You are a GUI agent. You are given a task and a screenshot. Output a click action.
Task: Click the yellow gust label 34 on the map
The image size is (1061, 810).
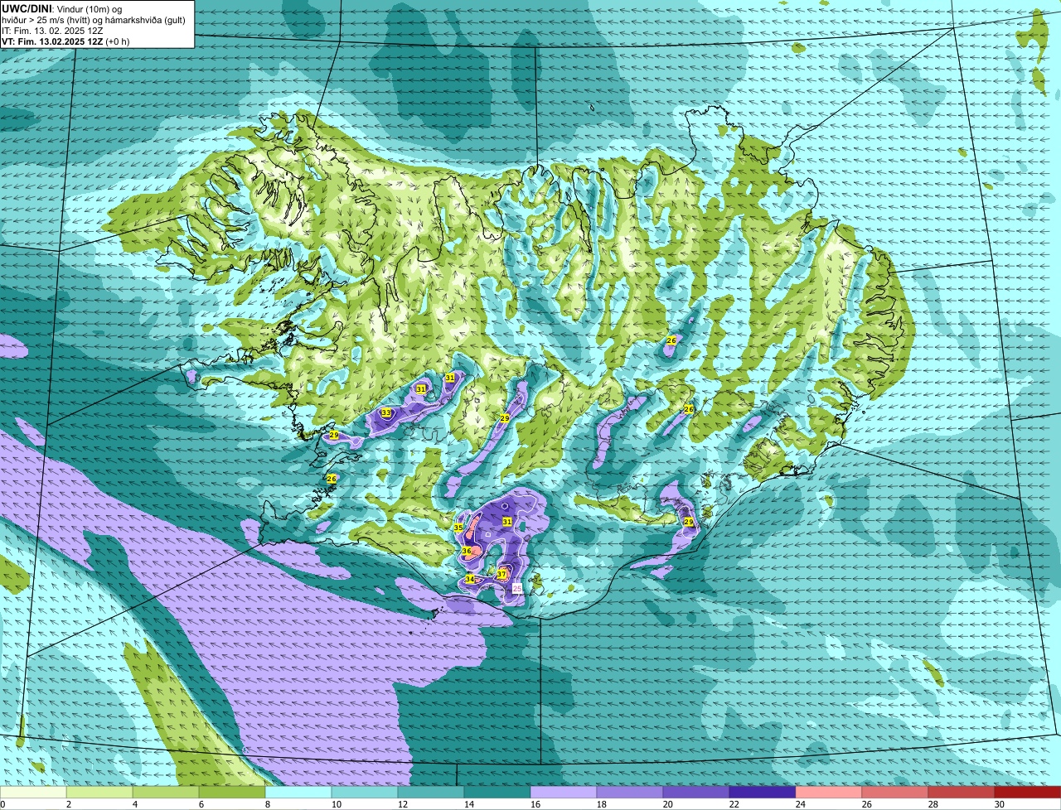470,579
